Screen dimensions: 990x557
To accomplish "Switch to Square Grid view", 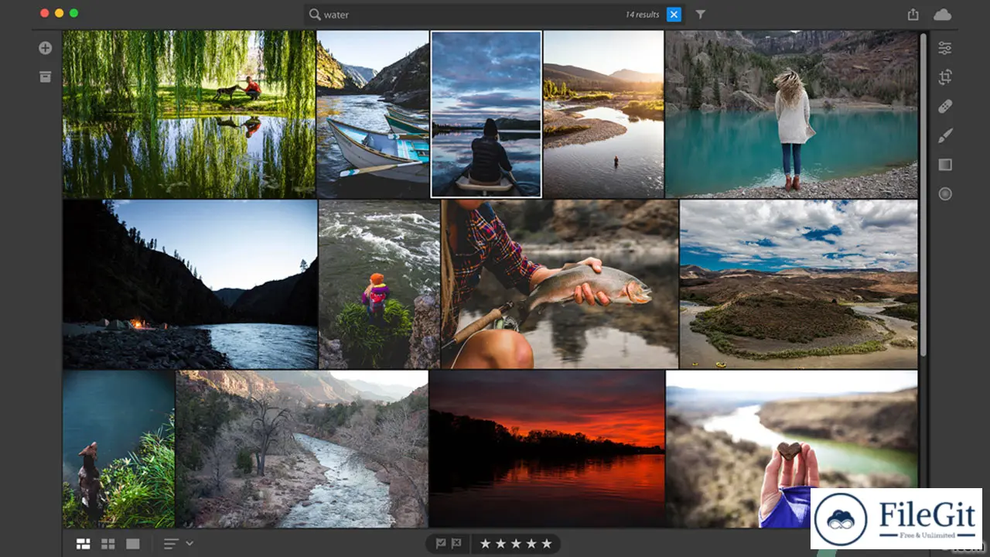I will coord(108,544).
